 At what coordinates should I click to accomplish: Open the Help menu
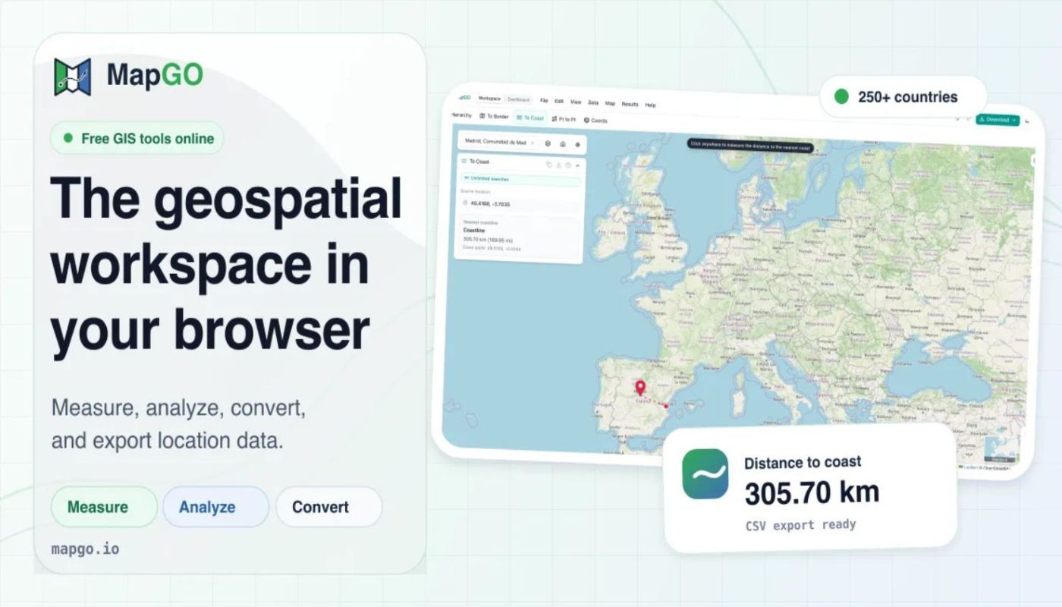pos(650,105)
